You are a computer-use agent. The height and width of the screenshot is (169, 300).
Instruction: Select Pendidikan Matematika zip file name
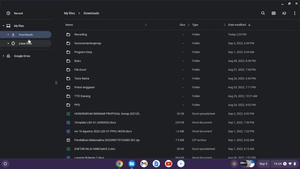click(x=107, y=140)
